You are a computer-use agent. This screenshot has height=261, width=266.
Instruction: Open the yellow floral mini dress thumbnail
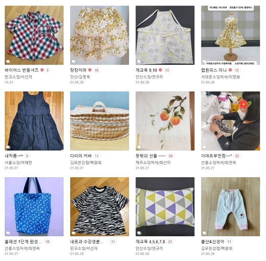coord(231,35)
